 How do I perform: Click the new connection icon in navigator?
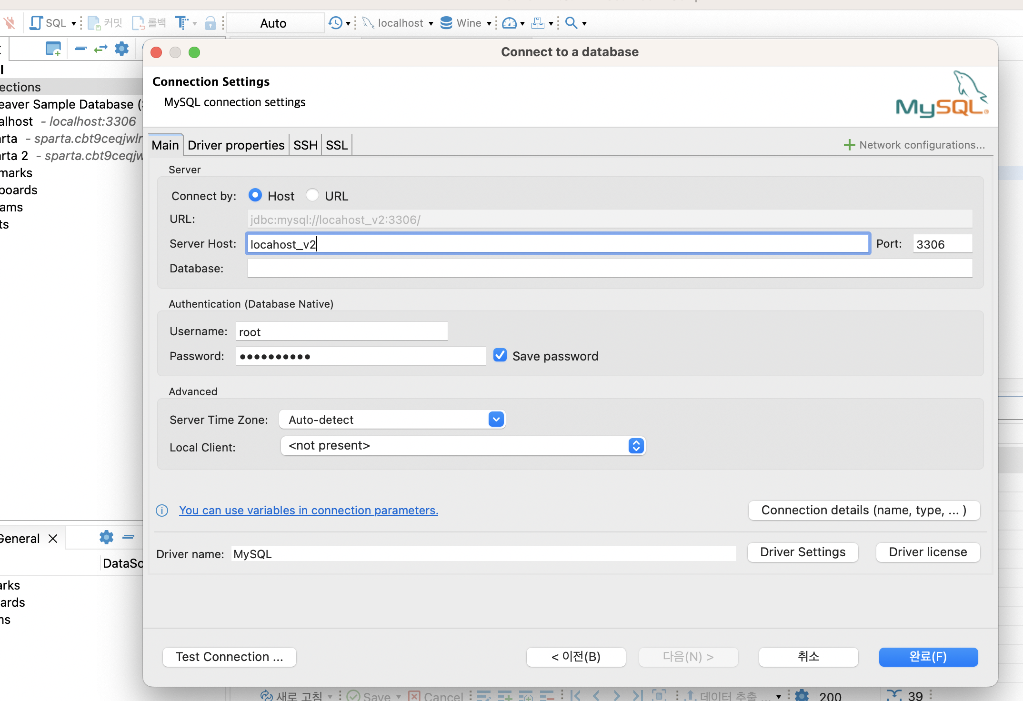pyautogui.click(x=53, y=49)
